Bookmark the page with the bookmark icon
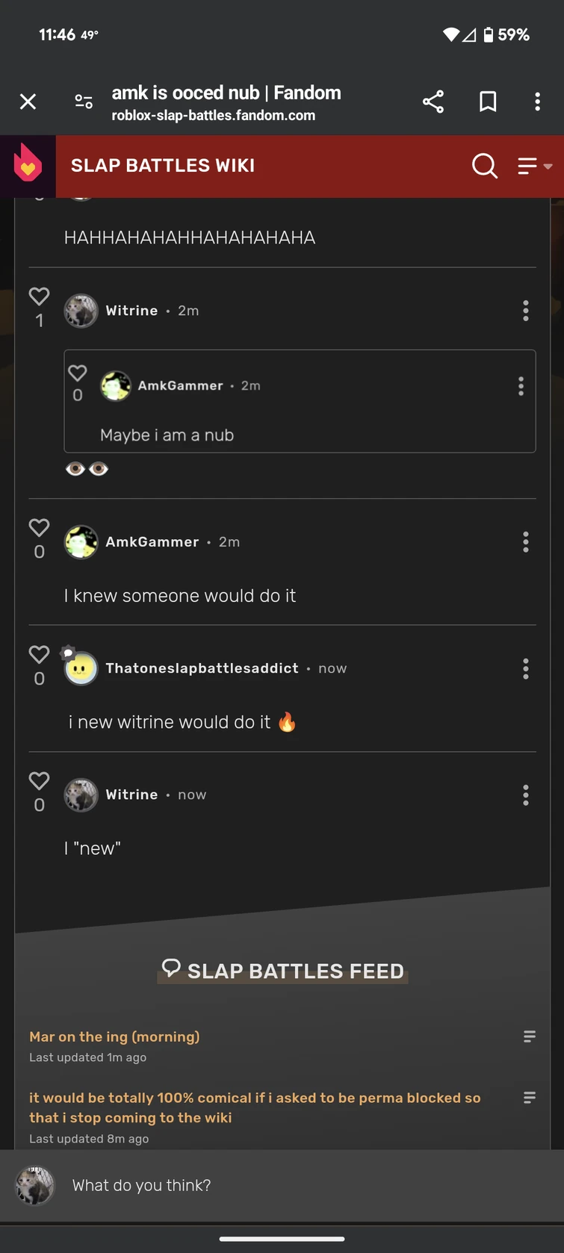Viewport: 564px width, 1253px height. click(x=488, y=102)
